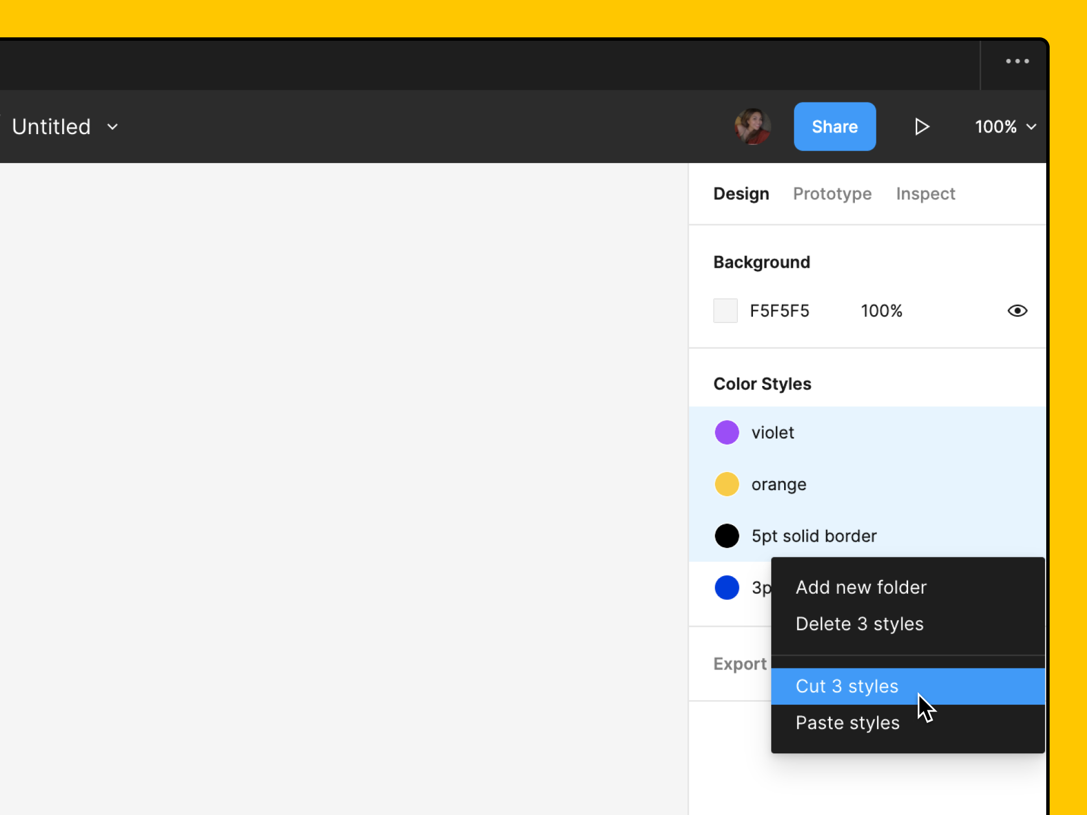Select Paste styles in the context menu
Viewport: 1087px width, 815px height.
pyautogui.click(x=847, y=722)
